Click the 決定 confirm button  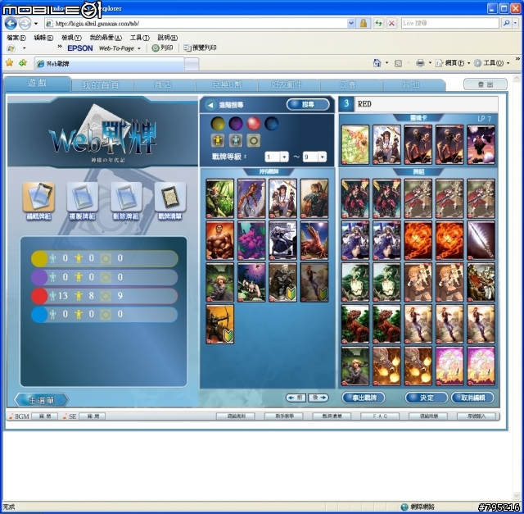(427, 398)
